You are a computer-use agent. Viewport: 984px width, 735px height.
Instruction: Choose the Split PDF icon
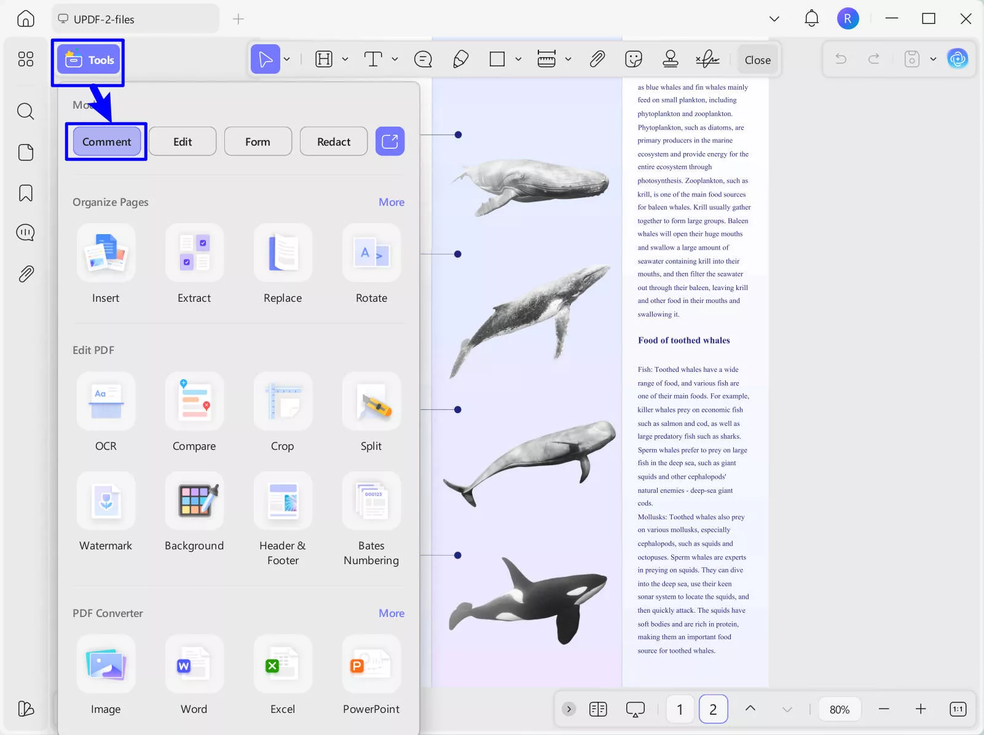pos(371,401)
